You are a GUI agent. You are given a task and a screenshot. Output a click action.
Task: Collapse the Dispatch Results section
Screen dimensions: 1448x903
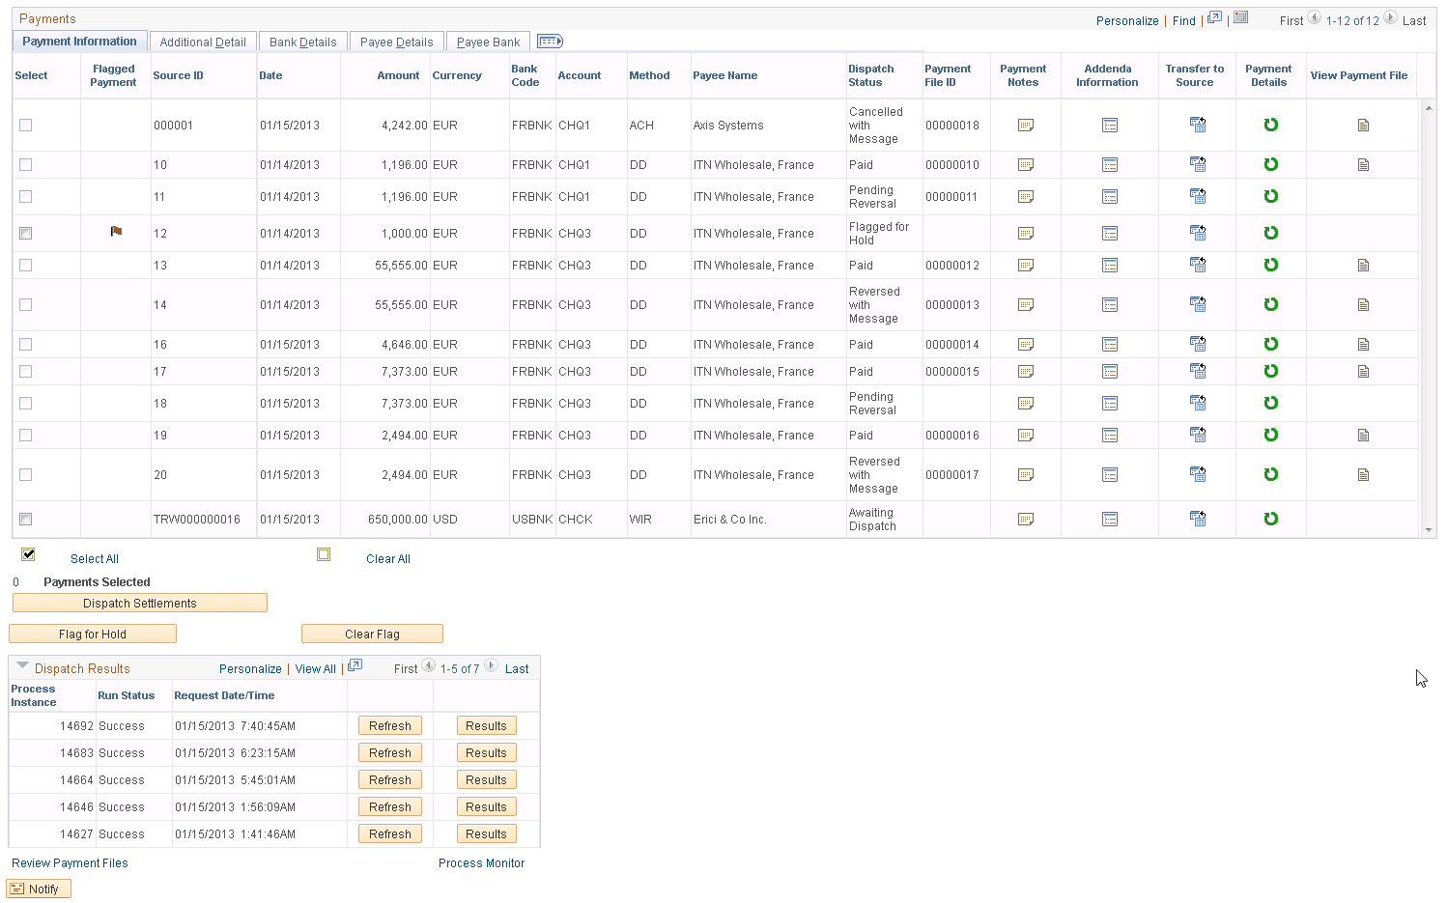pyautogui.click(x=22, y=666)
